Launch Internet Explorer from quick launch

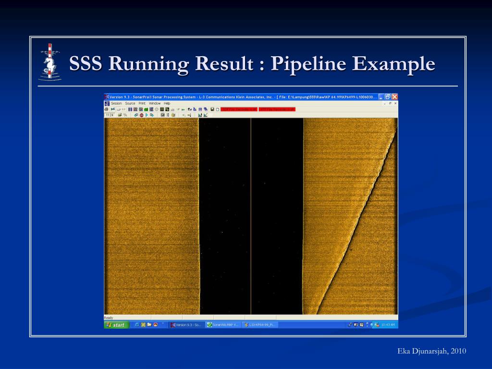[137, 325]
